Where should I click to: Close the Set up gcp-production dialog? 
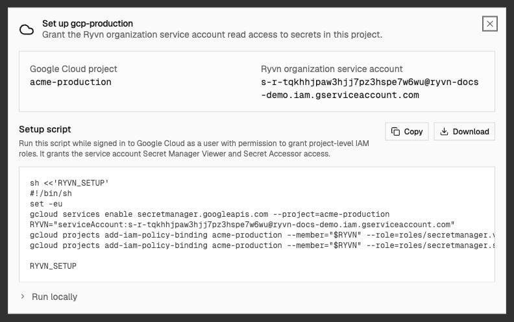tap(490, 23)
